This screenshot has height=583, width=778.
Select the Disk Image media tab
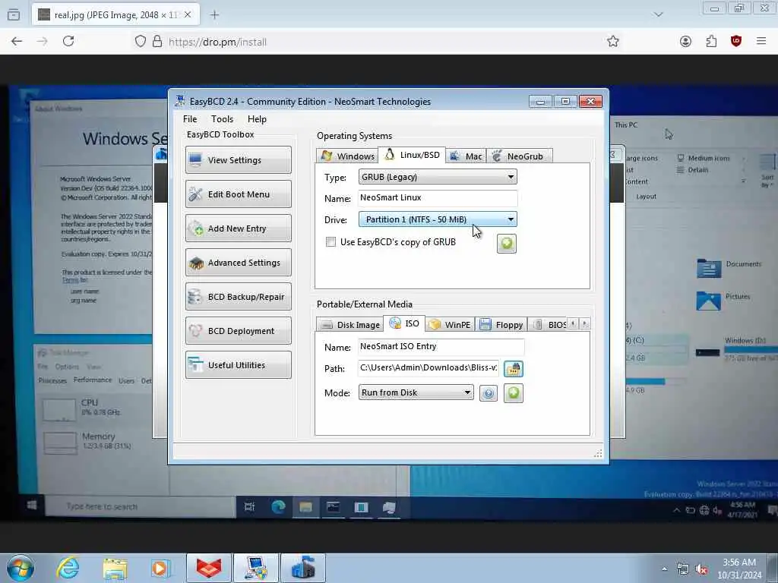pyautogui.click(x=349, y=324)
